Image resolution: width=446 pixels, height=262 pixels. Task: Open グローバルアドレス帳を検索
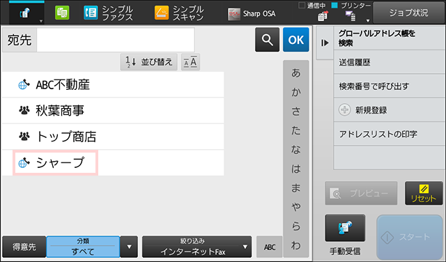tap(389, 38)
